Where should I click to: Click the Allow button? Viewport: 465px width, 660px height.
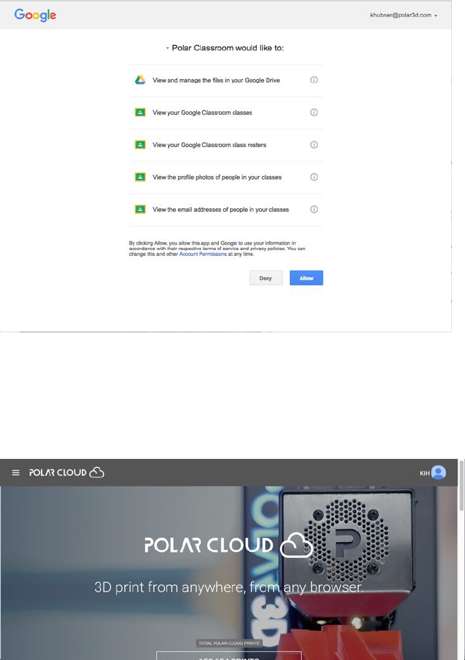tap(306, 278)
